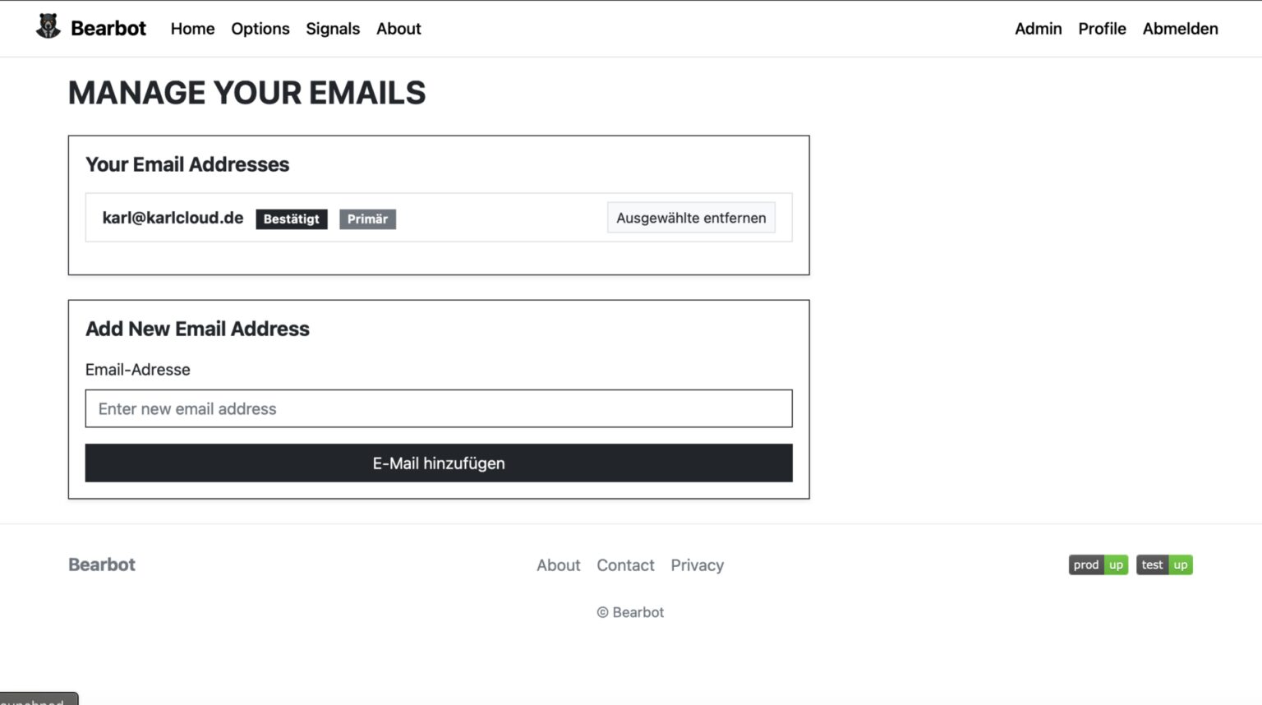Go to the Options page
The height and width of the screenshot is (705, 1262).
(260, 29)
